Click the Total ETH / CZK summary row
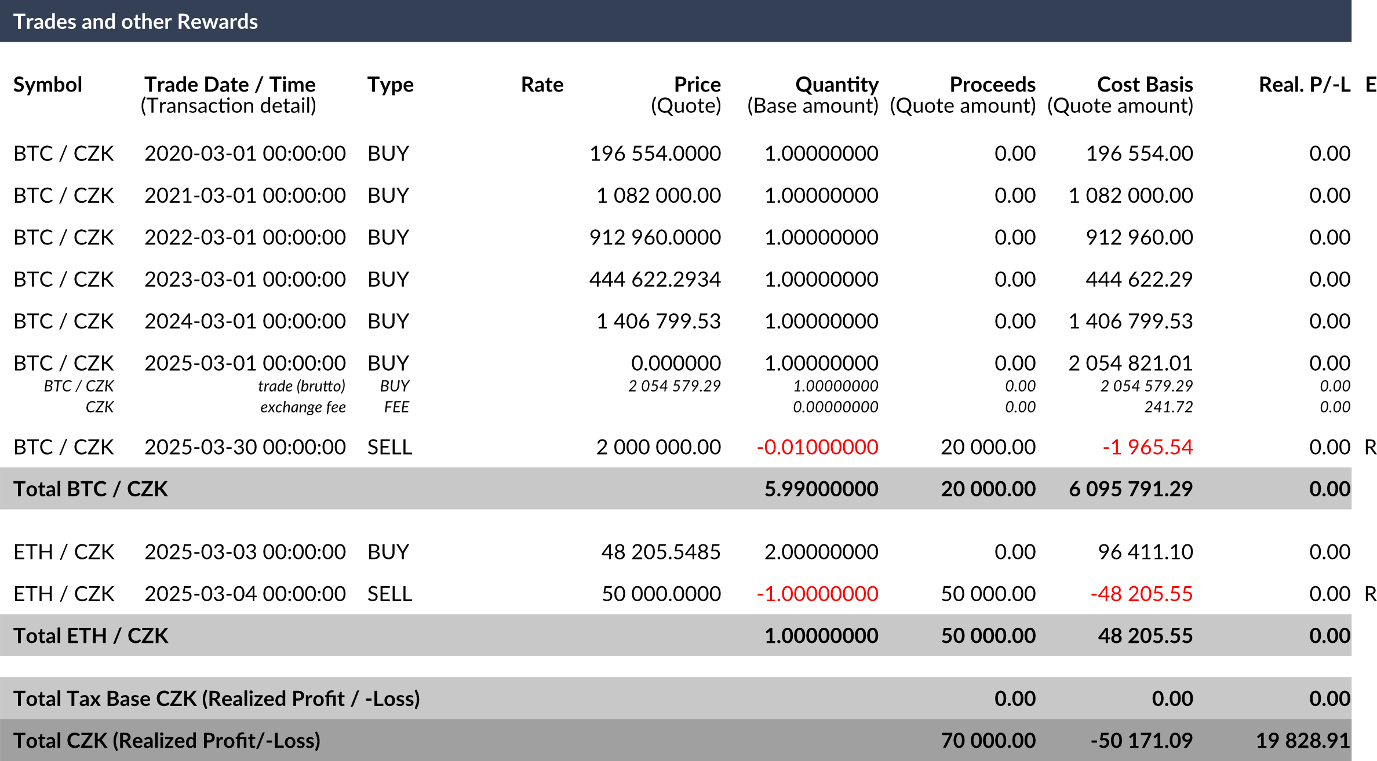The width and height of the screenshot is (1377, 761). tap(676, 635)
